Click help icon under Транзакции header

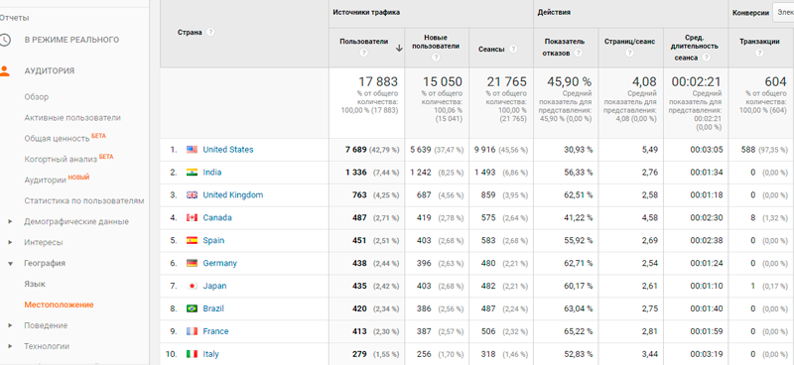(x=759, y=53)
